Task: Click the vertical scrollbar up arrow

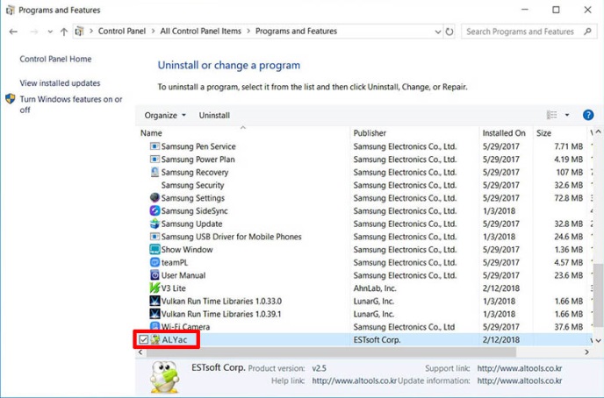Action: click(x=598, y=131)
